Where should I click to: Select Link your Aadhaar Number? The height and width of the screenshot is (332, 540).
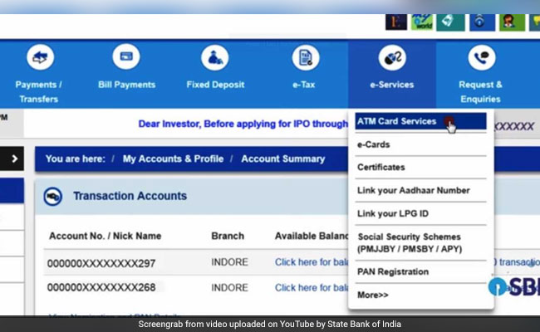click(411, 190)
